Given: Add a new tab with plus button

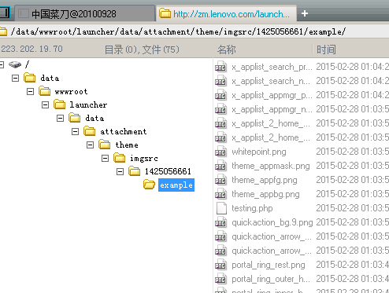Looking at the screenshot, I should (x=305, y=13).
